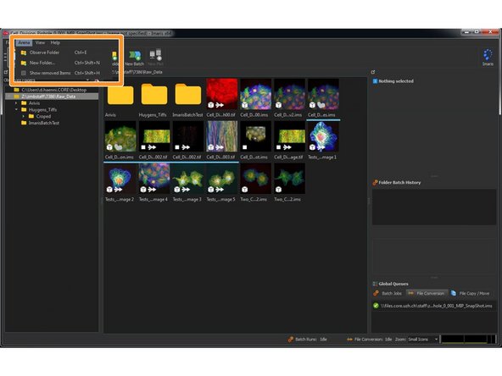The height and width of the screenshot is (376, 502).
Task: Select the Tests_...mage 2 thumbnail
Action: coord(120,179)
